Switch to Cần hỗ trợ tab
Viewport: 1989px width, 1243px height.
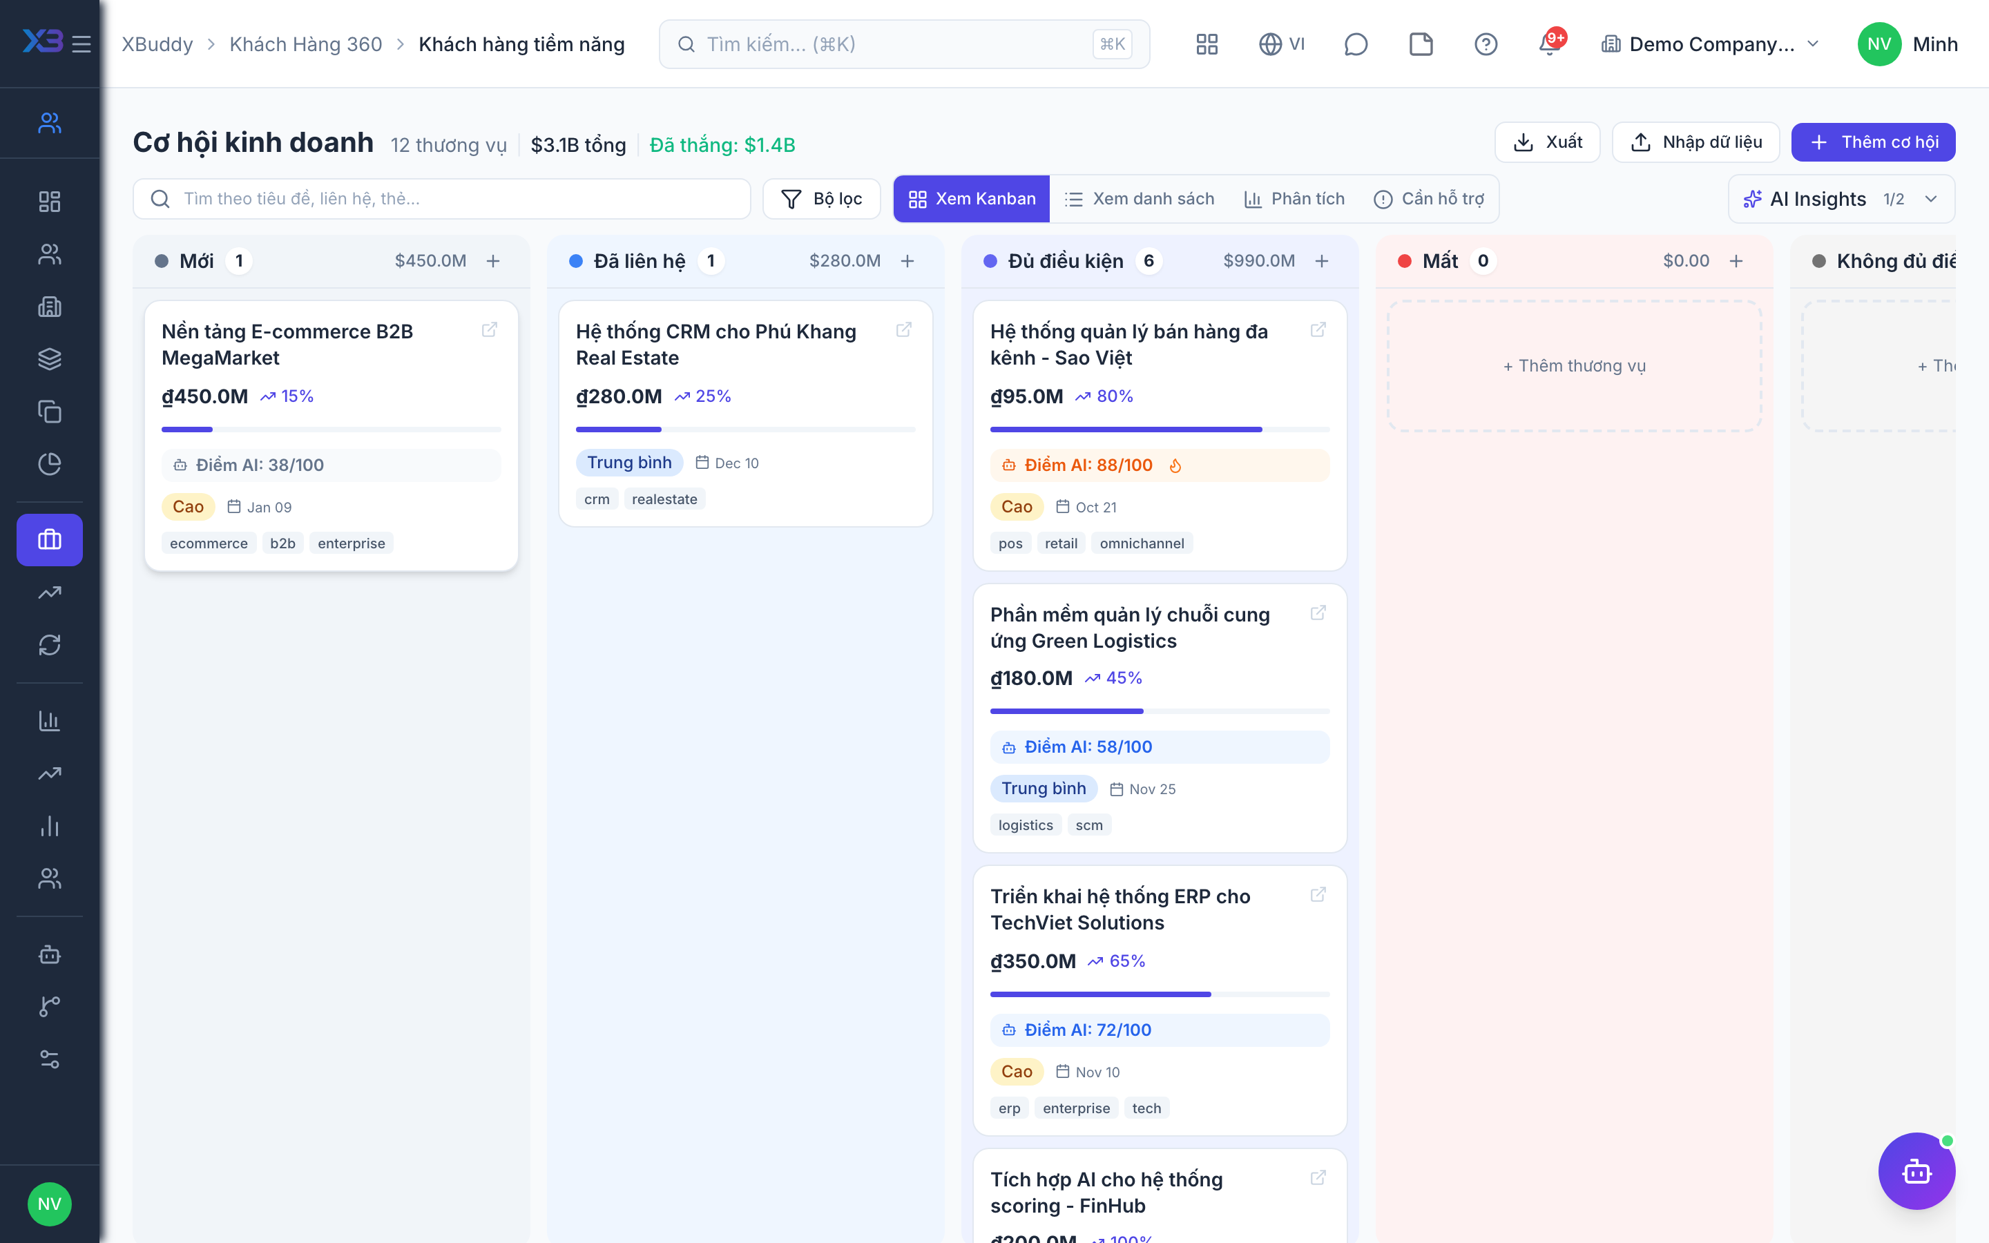click(x=1428, y=199)
